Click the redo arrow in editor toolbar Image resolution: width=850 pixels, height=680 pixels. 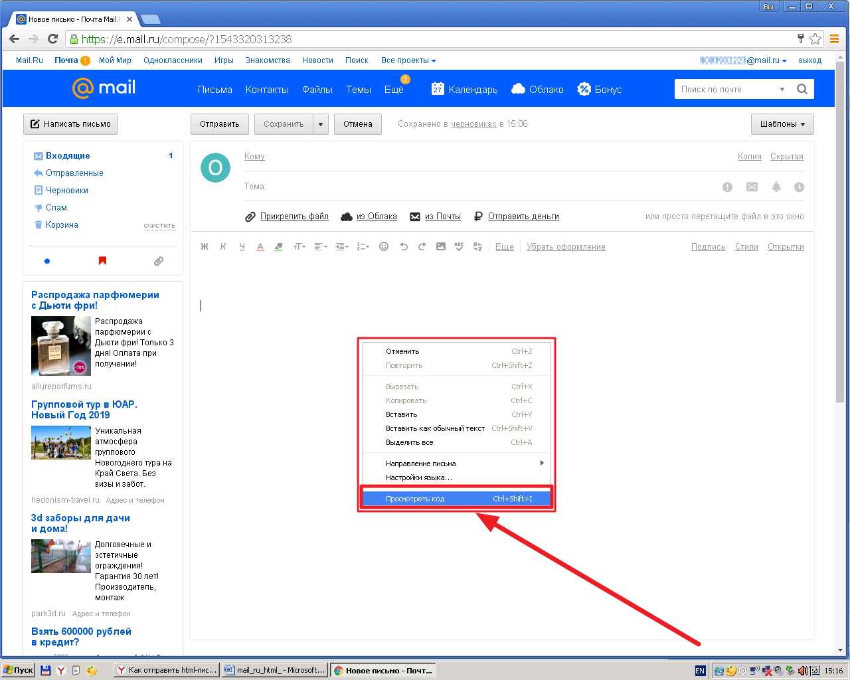422,246
